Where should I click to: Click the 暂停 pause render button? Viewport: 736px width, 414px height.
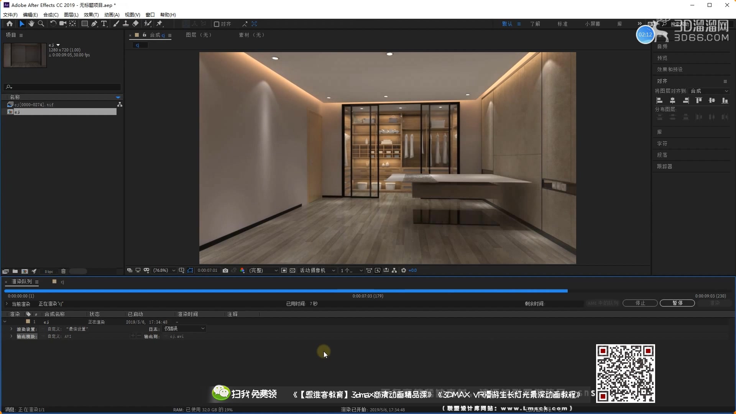coord(677,303)
